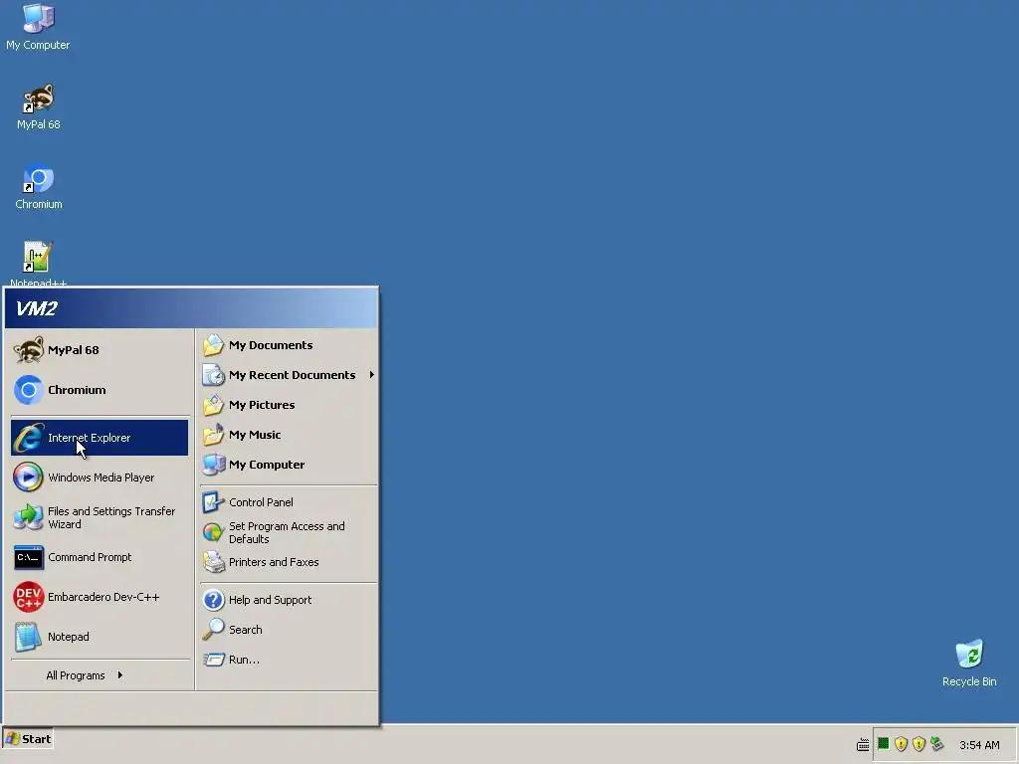Click the Files and Settings Transfer Wizard icon
The height and width of the screenshot is (764, 1019).
click(29, 517)
